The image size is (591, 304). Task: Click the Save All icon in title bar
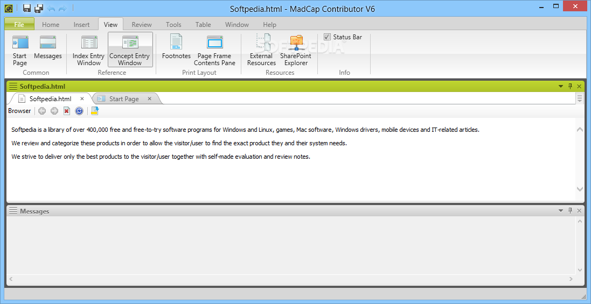(x=38, y=8)
